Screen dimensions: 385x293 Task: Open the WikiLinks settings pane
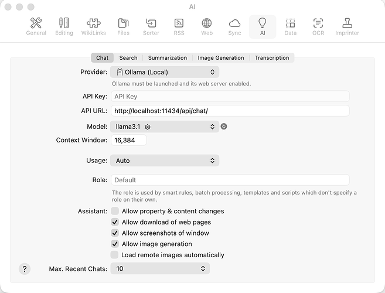[94, 27]
